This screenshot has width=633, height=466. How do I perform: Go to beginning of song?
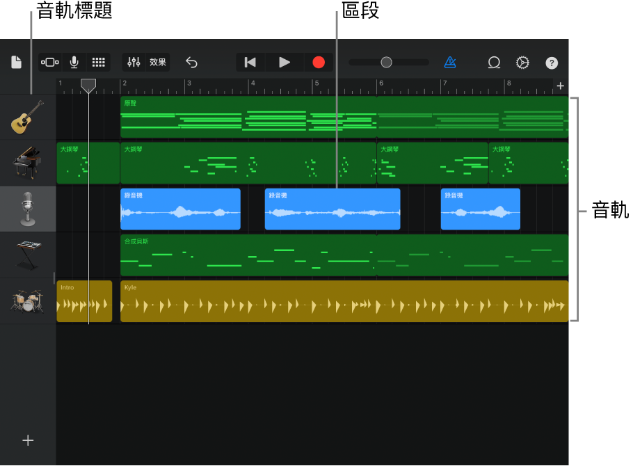pos(250,62)
